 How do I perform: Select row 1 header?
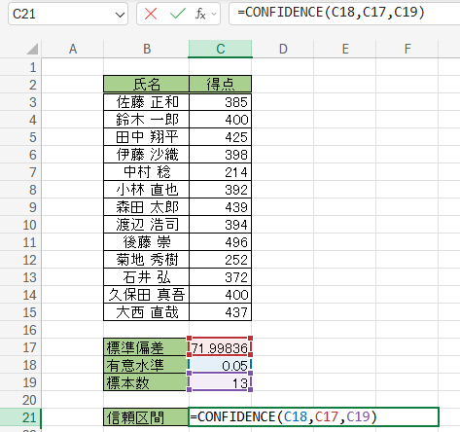[20, 67]
